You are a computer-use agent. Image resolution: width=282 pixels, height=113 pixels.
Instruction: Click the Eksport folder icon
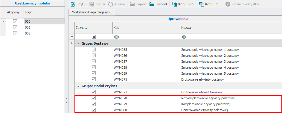pos(152,4)
